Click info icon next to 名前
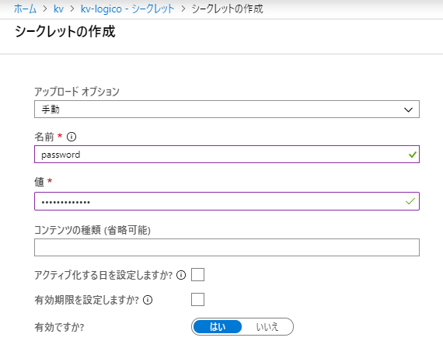 [x=72, y=137]
